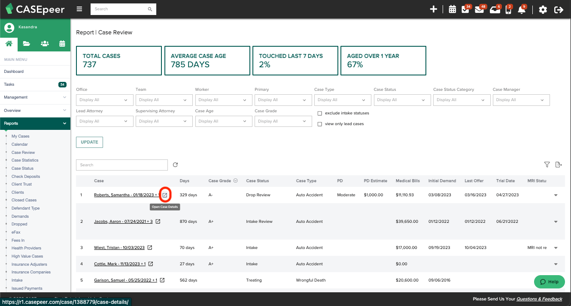The image size is (571, 306).
Task: Click Questions & Feedback link
Action: (539, 299)
